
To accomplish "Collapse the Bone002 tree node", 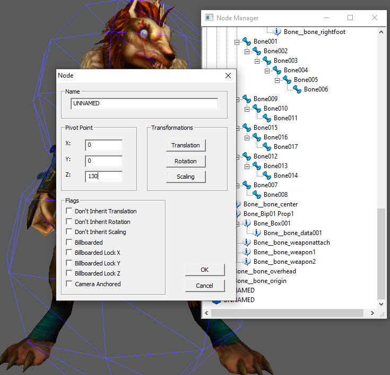I will pyautogui.click(x=247, y=52).
